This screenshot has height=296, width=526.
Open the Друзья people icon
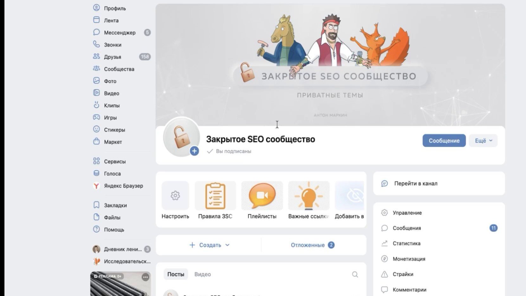coord(96,56)
